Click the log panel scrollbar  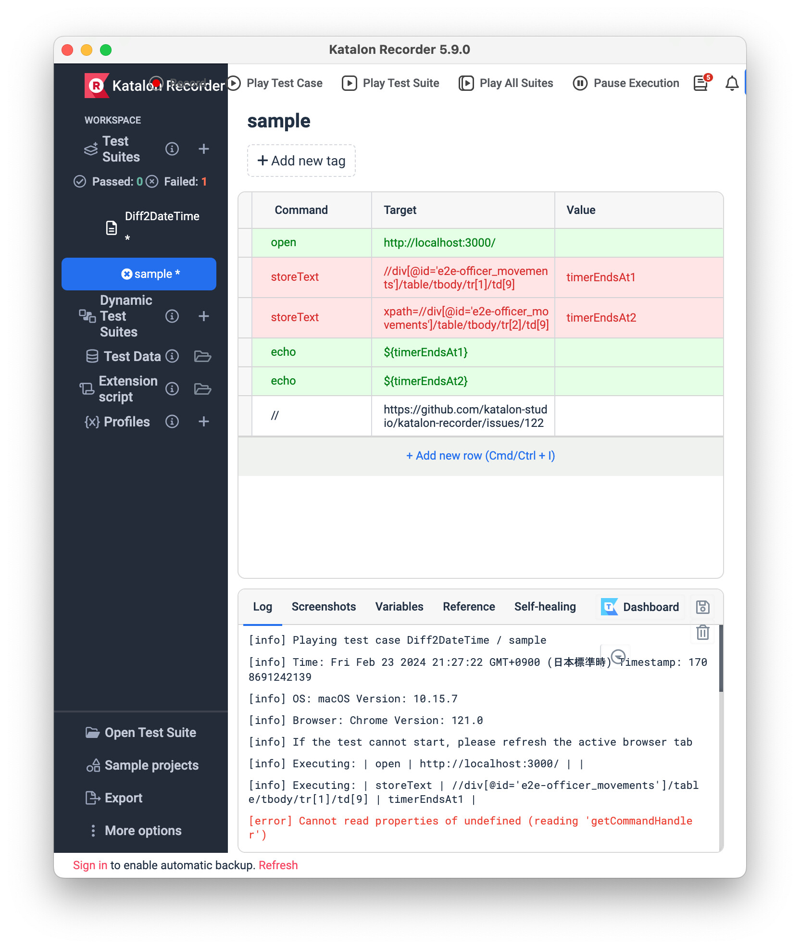(721, 659)
